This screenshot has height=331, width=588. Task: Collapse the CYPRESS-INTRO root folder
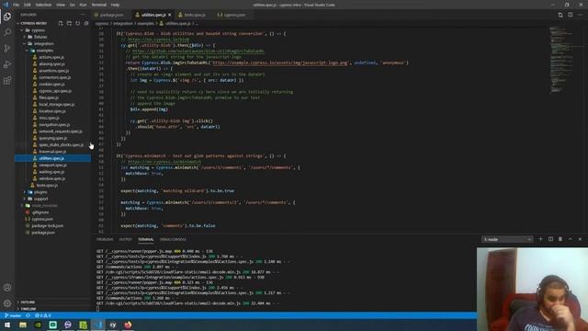(x=34, y=23)
